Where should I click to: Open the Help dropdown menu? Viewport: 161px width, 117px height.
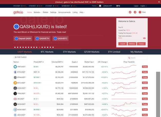point(82,12)
